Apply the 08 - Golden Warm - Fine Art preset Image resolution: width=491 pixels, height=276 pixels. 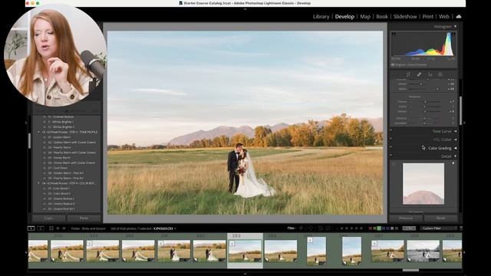[65, 173]
